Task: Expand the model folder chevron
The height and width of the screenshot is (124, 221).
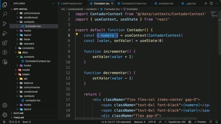Action: (x=16, y=70)
